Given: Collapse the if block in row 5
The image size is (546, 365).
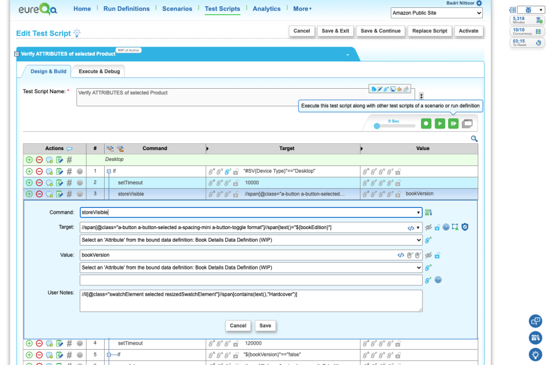Looking at the screenshot, I should coord(109,355).
